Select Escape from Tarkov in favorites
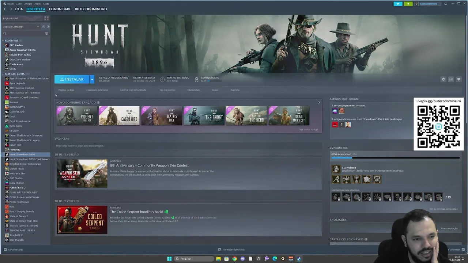Viewport: 468px width, 263px height. click(20, 55)
